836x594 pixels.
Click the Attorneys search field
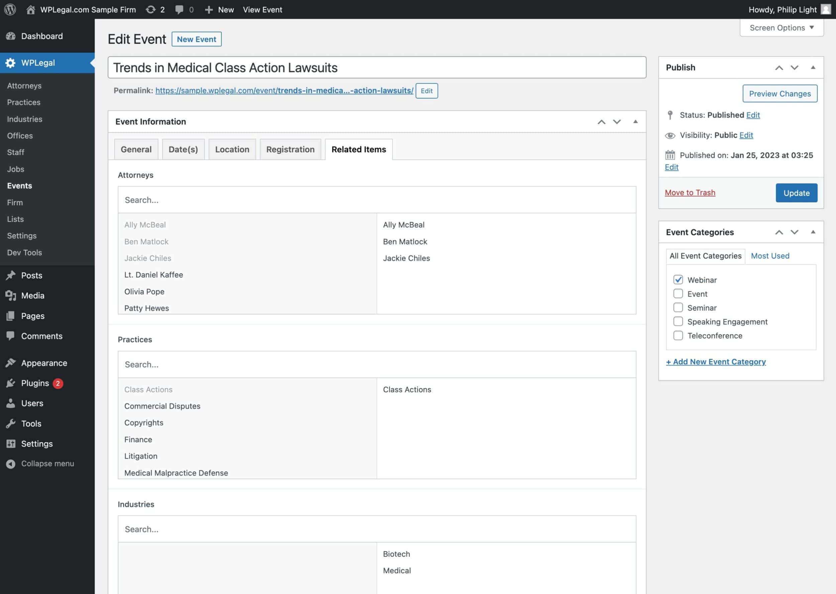tap(377, 200)
